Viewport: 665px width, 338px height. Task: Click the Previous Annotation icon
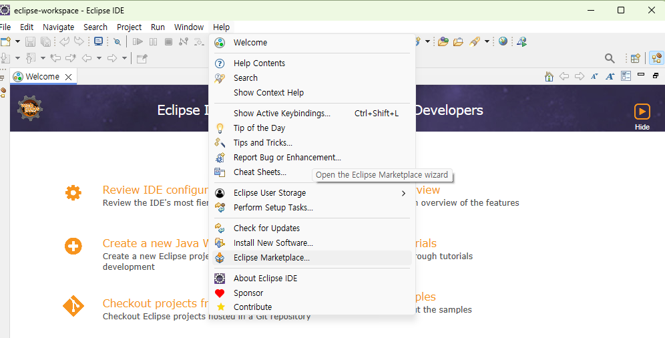click(x=31, y=58)
